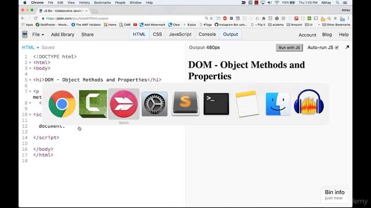Click the 'Abhay' username in the menu bar
Viewport: 371px width, 208px height.
pos(326,2)
